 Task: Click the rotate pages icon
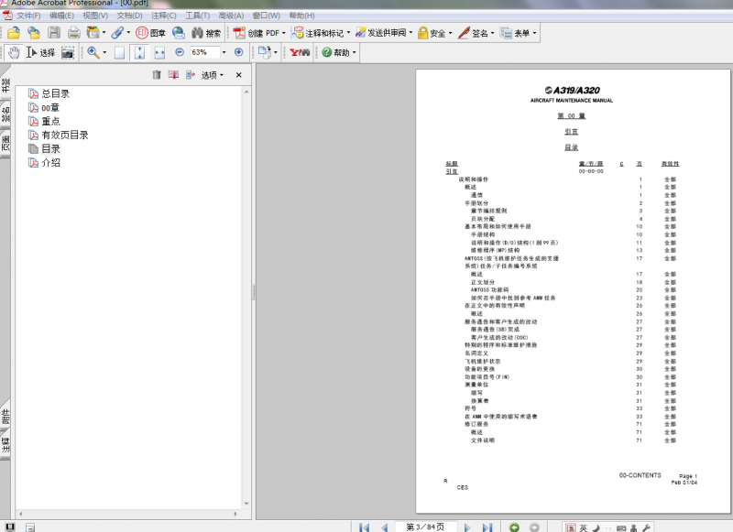coord(265,52)
